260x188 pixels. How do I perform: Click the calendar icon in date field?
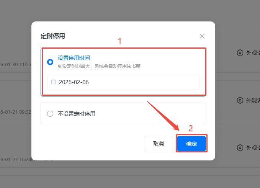tap(53, 82)
